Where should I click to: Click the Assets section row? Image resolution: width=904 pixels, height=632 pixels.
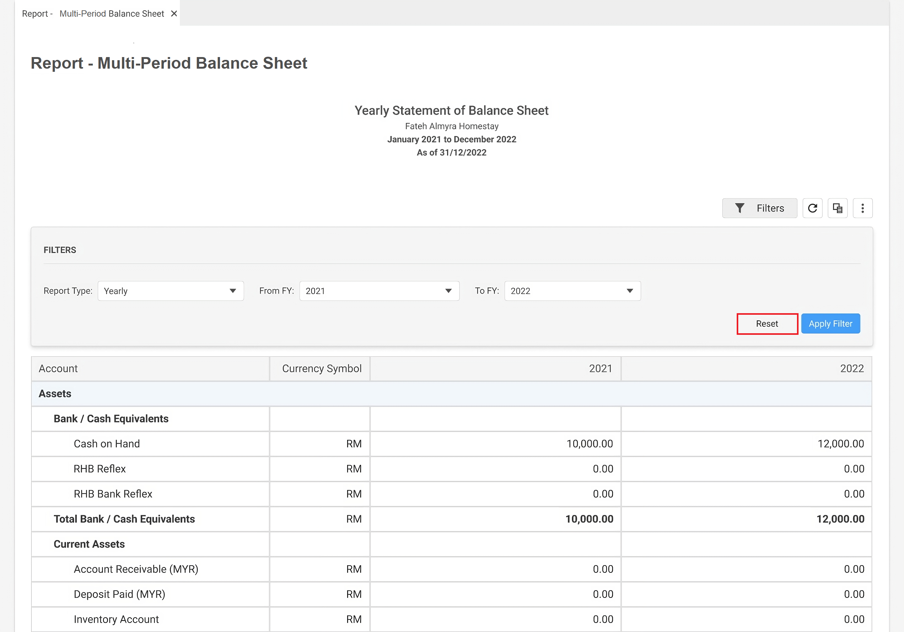tap(452, 394)
